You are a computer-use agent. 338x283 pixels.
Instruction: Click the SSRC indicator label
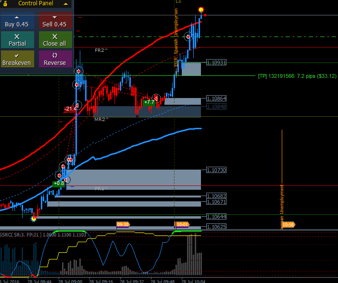click(x=43, y=234)
